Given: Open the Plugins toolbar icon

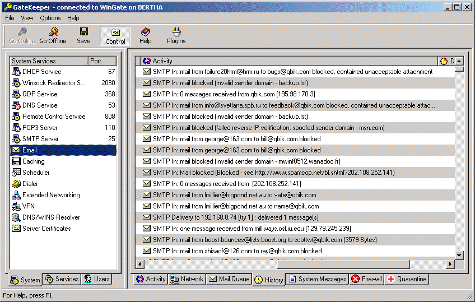Looking at the screenshot, I should pos(176,31).
